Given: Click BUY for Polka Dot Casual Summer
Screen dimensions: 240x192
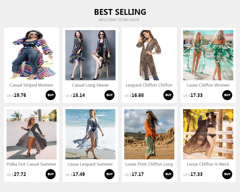Looking at the screenshot, I should click(x=51, y=174).
